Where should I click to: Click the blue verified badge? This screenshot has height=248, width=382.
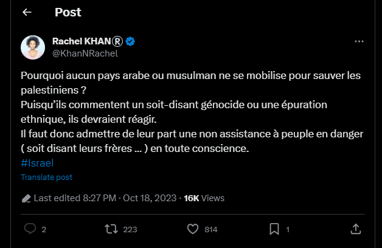(130, 42)
